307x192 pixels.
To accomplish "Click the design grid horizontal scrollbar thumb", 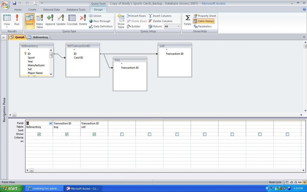I will click(x=32, y=170).
